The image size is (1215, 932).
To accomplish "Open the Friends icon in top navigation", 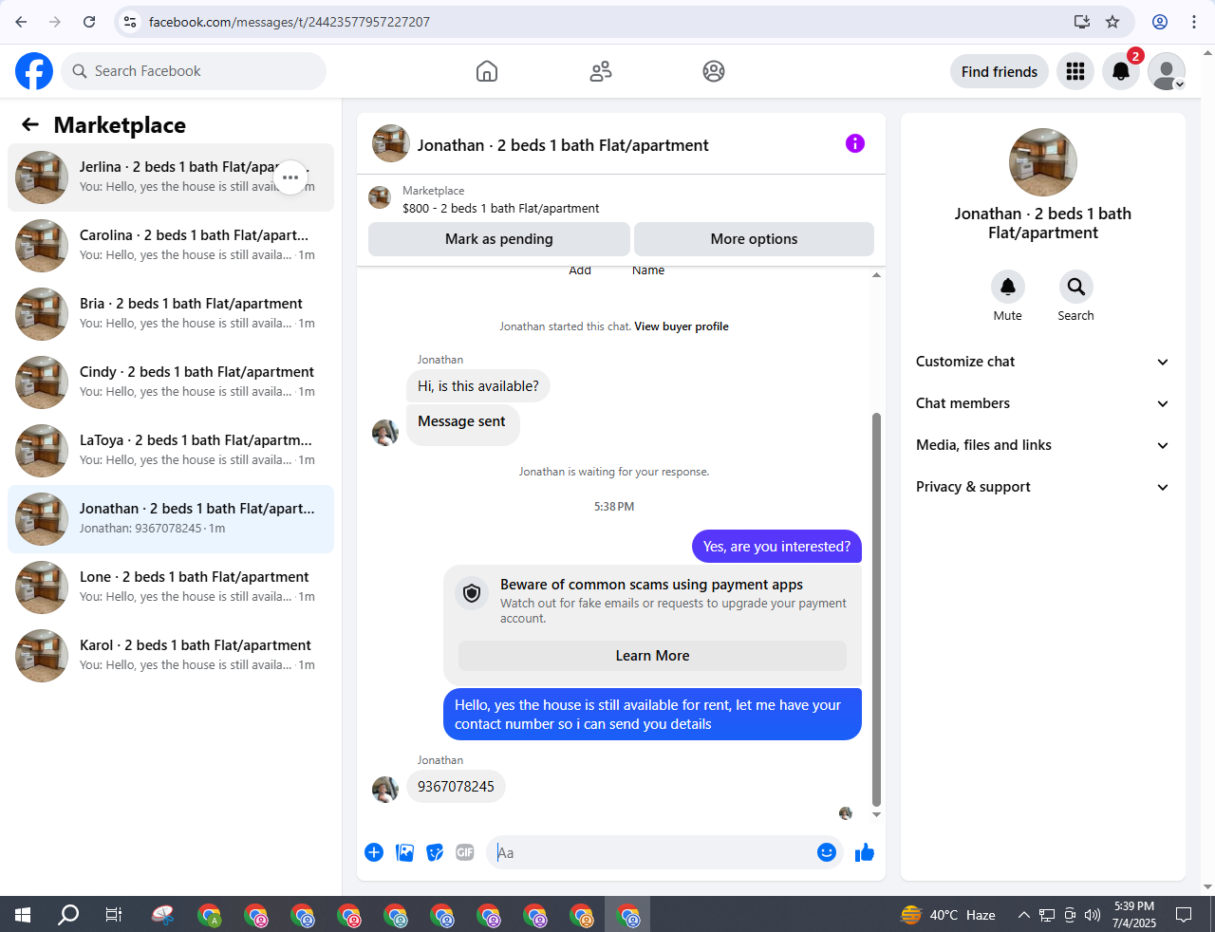I will [601, 71].
